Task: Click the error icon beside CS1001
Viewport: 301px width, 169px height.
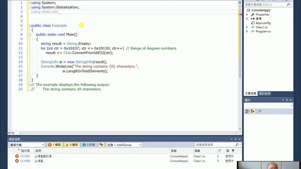Action: coord(17,156)
